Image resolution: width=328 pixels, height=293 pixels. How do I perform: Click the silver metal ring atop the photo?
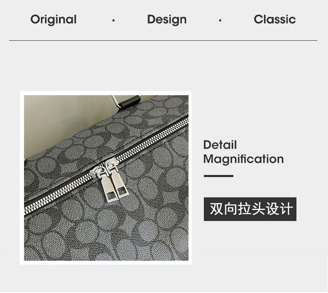click(116, 101)
